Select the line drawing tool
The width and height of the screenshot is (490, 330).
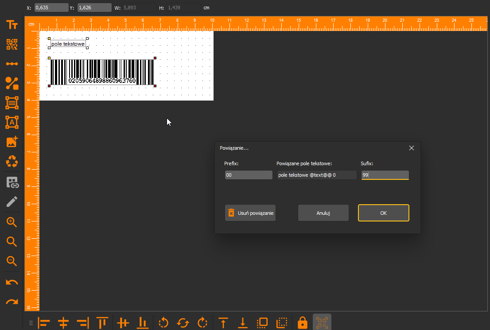click(x=12, y=64)
